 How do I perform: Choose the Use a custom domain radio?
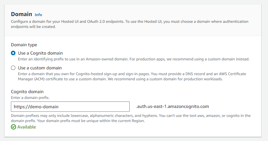tap(13, 68)
